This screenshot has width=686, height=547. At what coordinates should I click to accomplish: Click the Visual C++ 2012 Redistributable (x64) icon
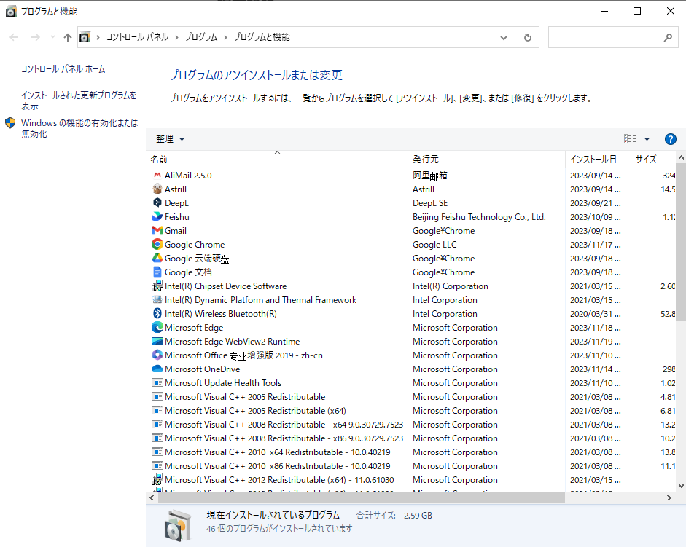point(157,480)
